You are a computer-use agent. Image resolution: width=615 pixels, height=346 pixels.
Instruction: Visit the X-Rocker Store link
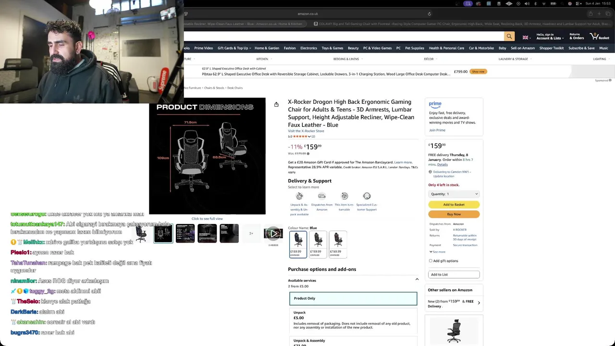pos(306,131)
